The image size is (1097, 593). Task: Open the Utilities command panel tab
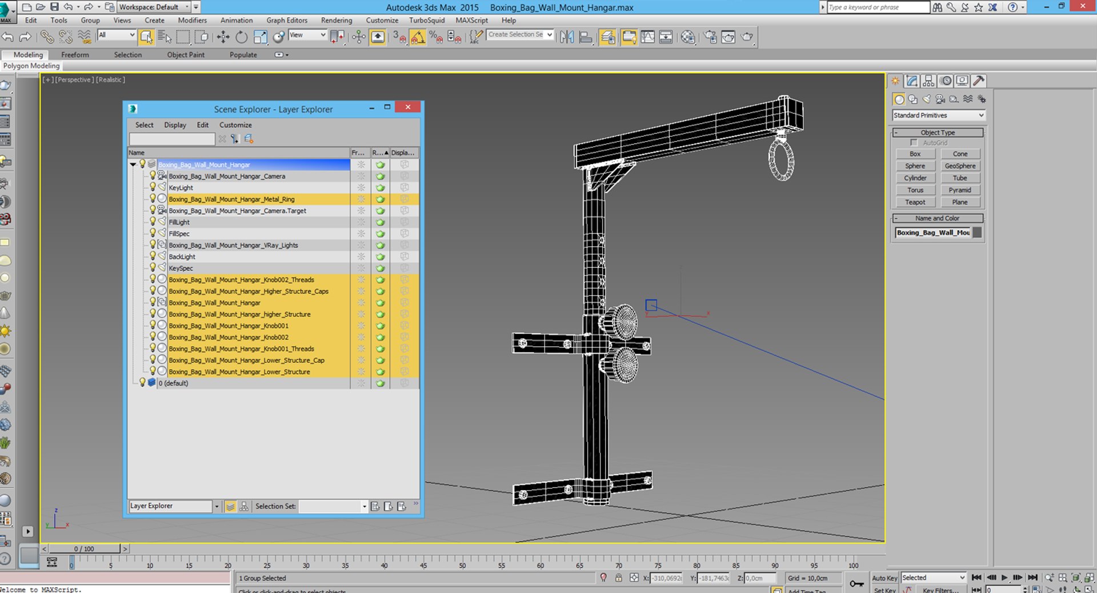click(979, 81)
